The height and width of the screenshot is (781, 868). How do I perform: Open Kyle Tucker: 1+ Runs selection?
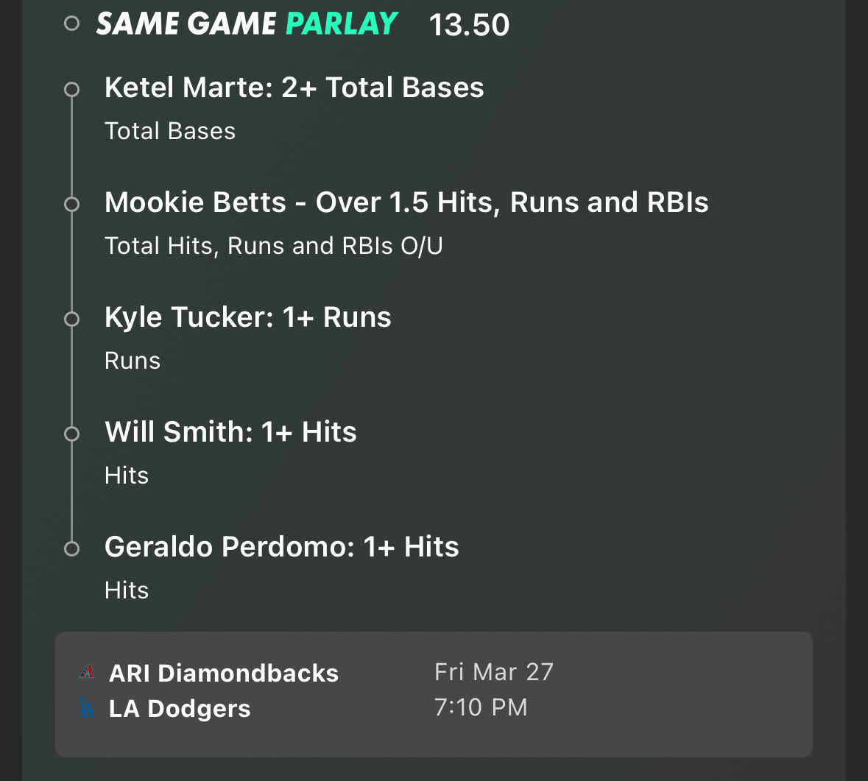point(247,317)
